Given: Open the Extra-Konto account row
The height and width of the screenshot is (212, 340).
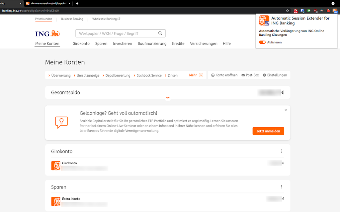Looking at the screenshot, I should (168, 201).
